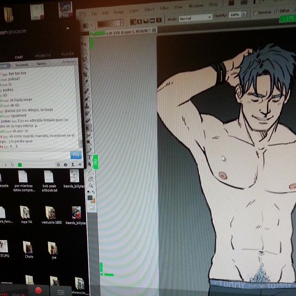The height and width of the screenshot is (296, 296).
Task: Open the File menu
Action: coord(94,13)
